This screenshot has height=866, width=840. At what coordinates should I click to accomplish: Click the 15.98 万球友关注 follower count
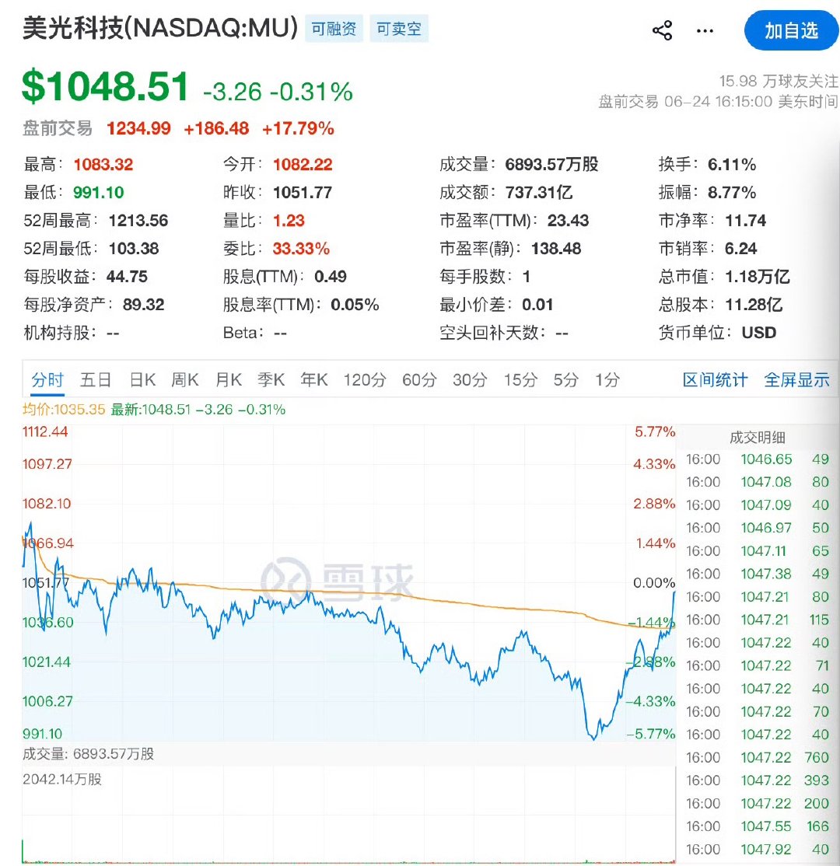[x=778, y=81]
